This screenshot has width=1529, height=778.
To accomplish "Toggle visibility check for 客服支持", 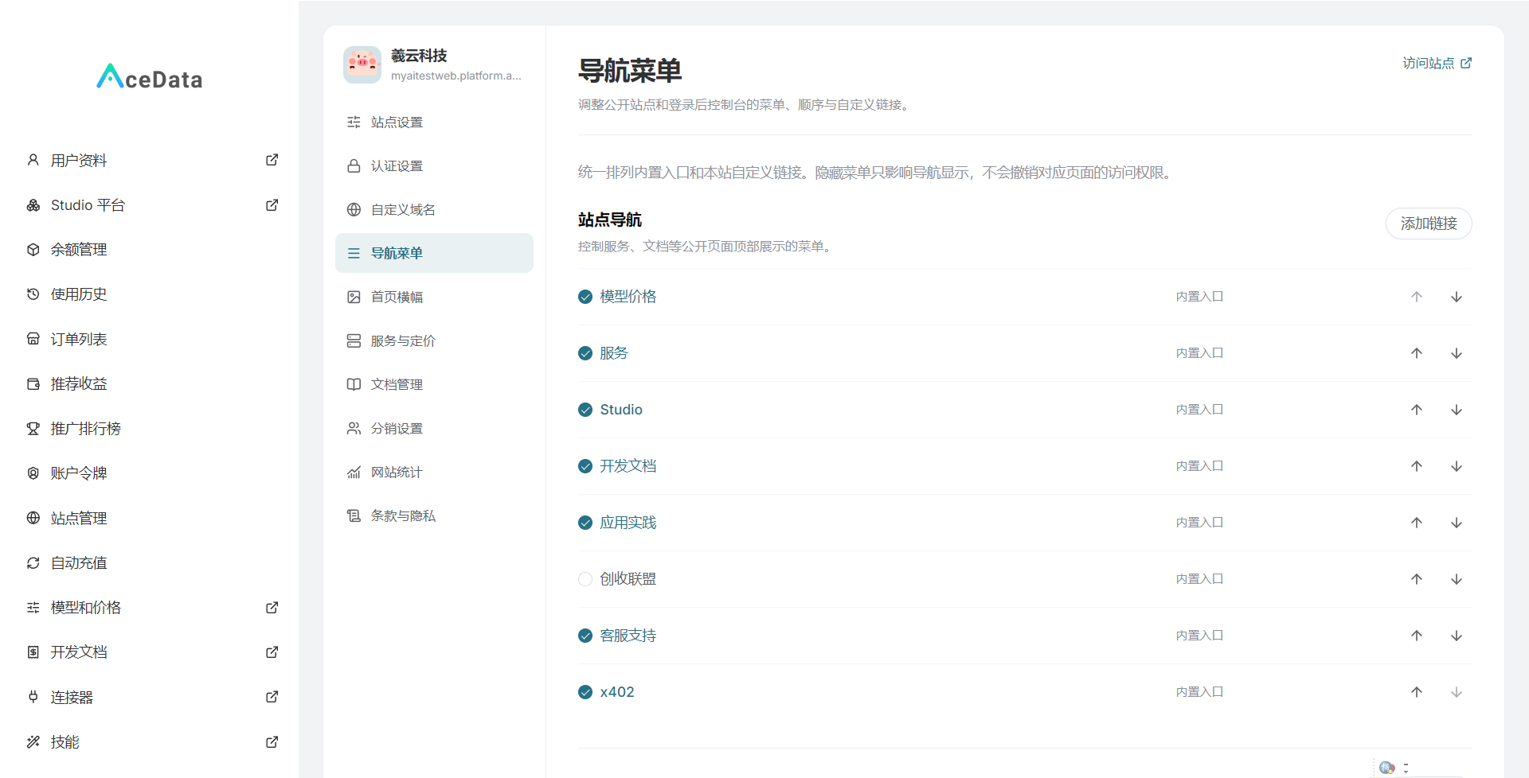I will click(585, 636).
